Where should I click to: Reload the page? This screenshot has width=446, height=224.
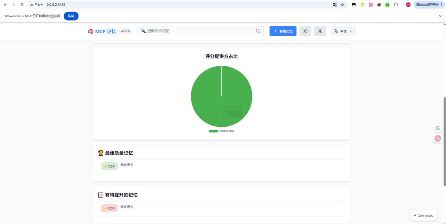coord(22,5)
